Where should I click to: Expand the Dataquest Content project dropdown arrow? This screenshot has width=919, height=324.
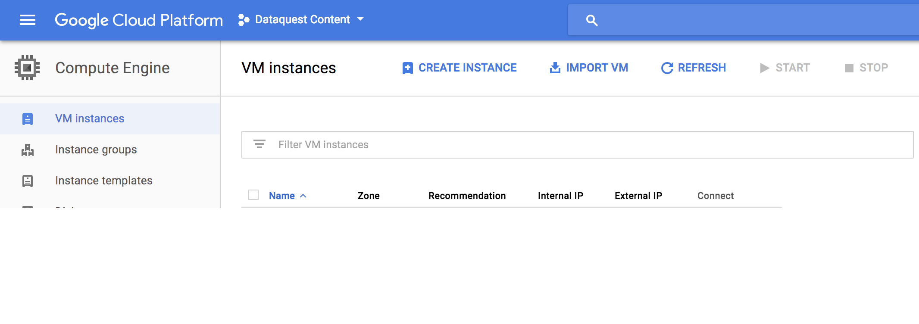pos(361,19)
